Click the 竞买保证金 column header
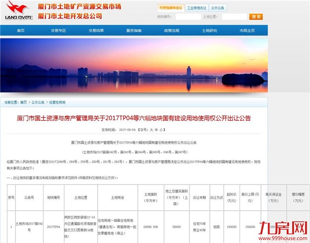310x243 pixels. click(x=273, y=197)
